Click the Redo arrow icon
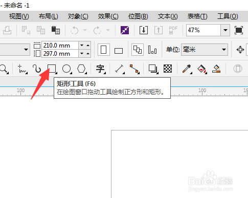 click(97, 30)
